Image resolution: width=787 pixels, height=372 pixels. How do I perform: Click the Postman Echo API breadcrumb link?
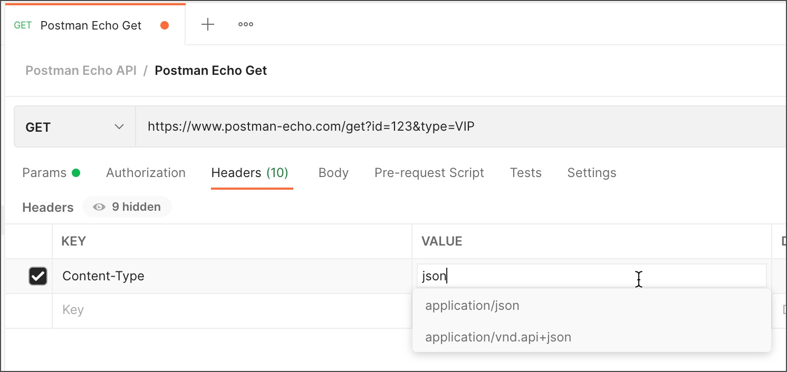80,70
